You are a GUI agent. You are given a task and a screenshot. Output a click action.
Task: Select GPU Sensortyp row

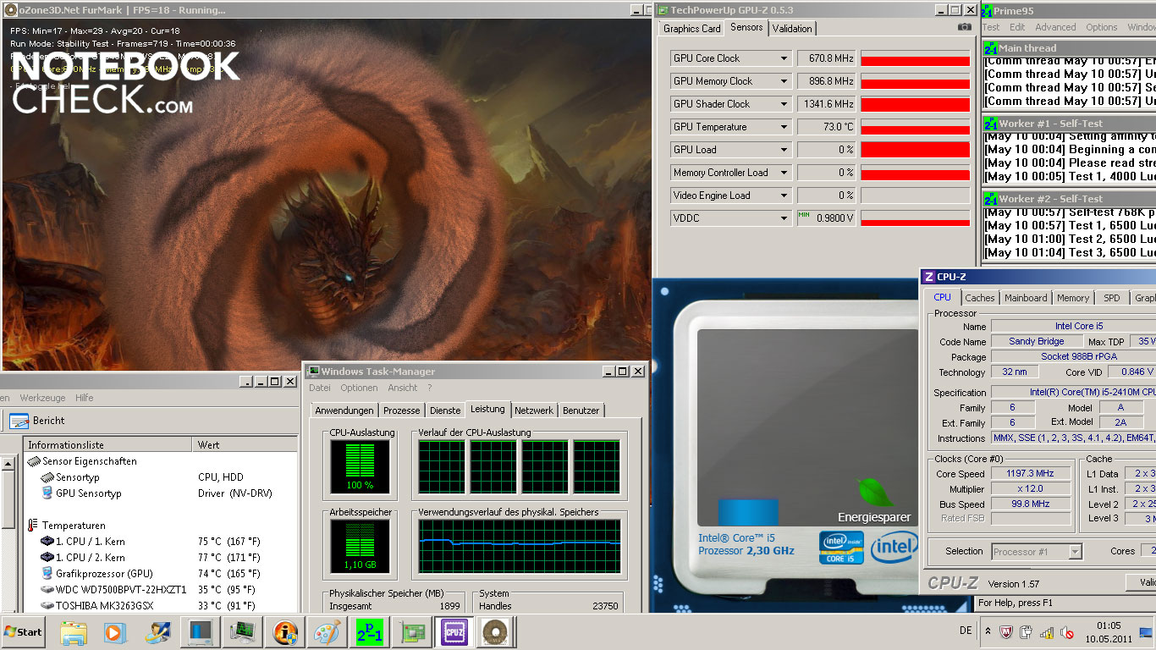tap(161, 493)
